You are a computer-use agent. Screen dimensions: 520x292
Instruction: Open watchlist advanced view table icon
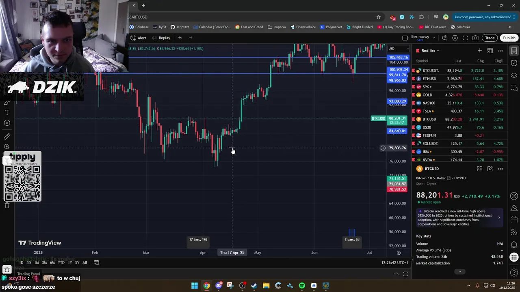490,50
